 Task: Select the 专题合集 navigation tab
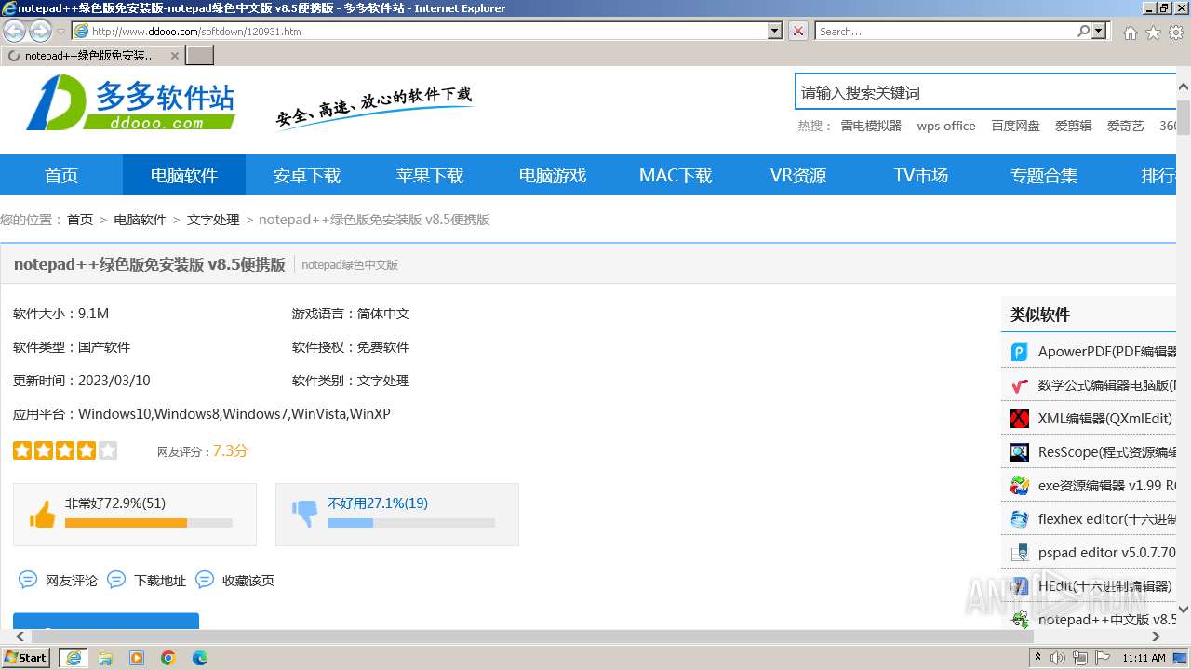point(1044,175)
